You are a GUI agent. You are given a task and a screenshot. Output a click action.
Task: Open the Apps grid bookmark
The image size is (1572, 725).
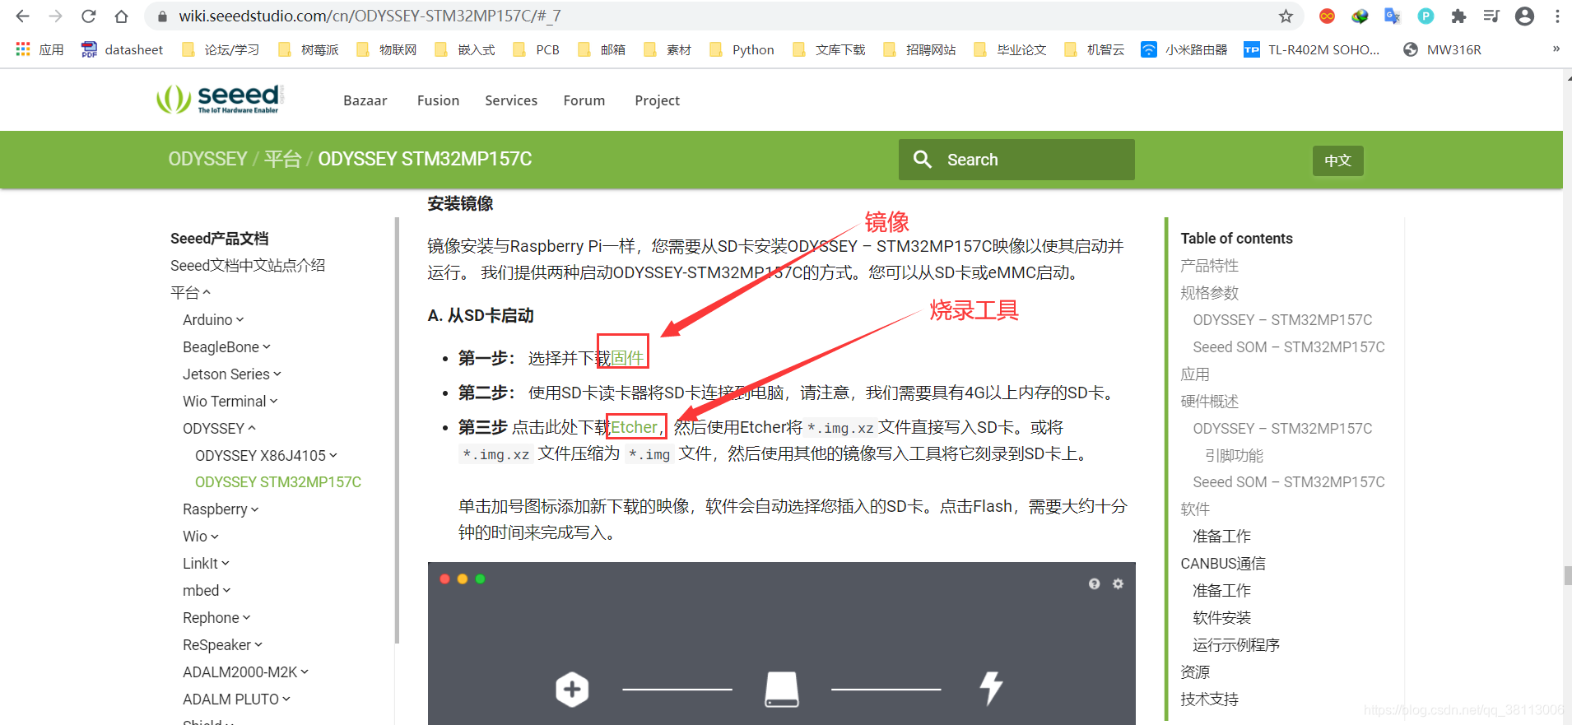tap(40, 49)
